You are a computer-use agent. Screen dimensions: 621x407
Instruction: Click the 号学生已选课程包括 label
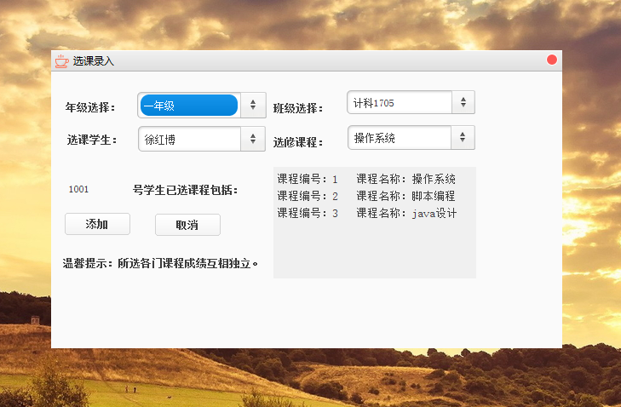pos(186,190)
